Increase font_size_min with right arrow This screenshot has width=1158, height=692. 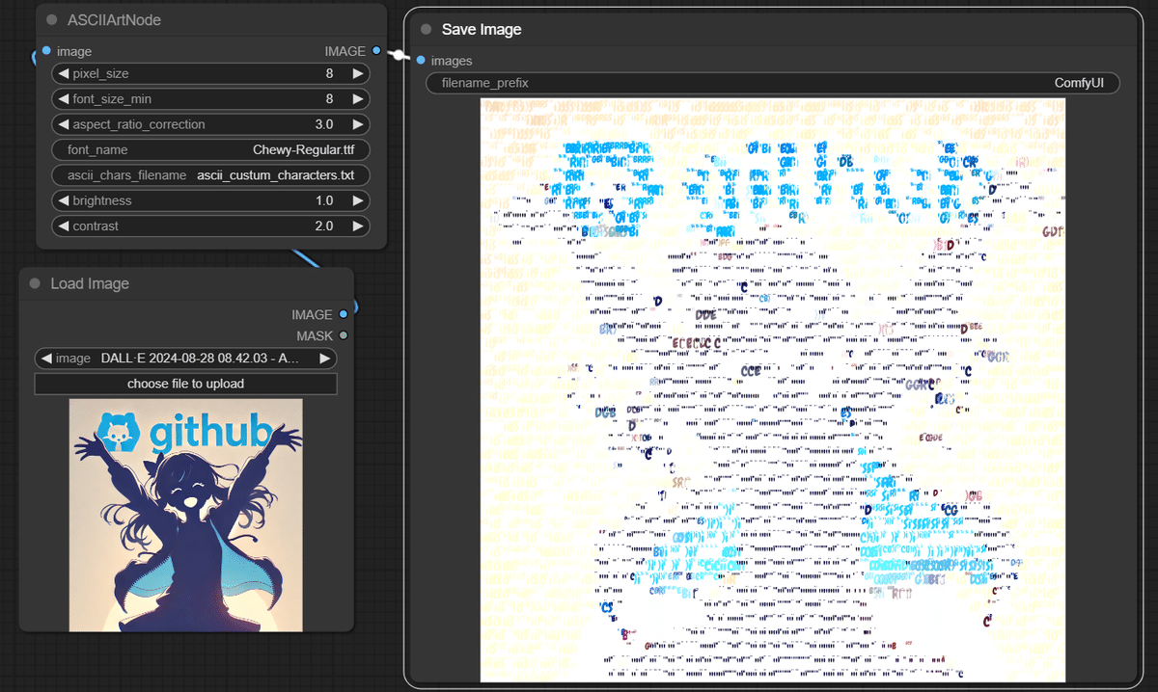click(357, 98)
